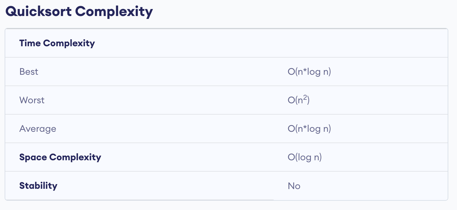The height and width of the screenshot is (210, 457).
Task: Click the Best row label
Action: click(29, 72)
